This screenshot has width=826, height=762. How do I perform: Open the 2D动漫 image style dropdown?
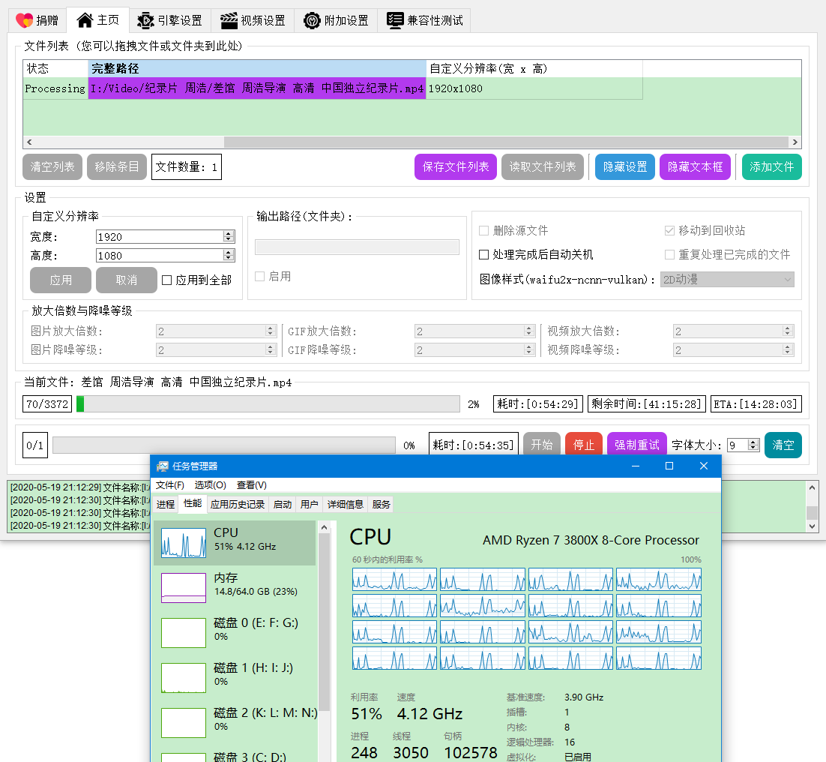[x=727, y=279]
